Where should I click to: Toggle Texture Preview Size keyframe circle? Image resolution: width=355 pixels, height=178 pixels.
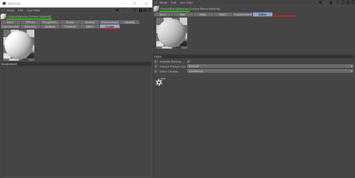coord(156,67)
